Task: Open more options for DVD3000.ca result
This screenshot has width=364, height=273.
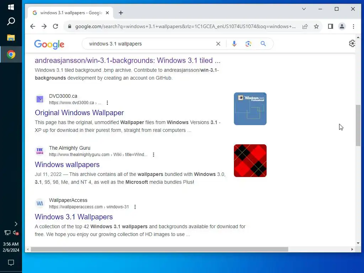Action: (x=107, y=103)
